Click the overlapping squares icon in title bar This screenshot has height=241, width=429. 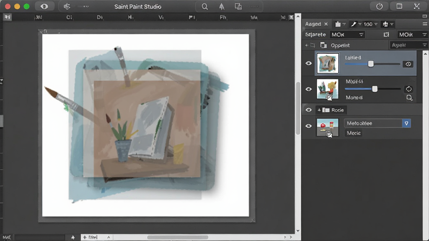238,7
